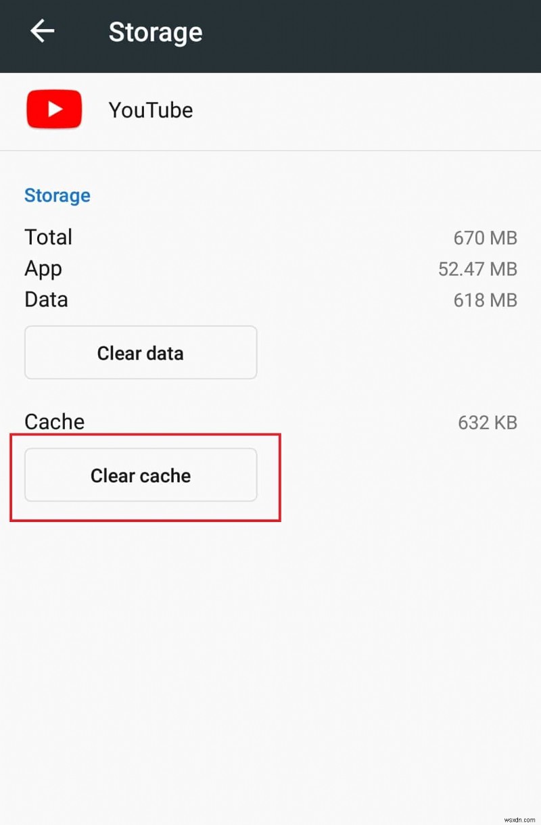Click the App size label
Image resolution: width=541 pixels, height=825 pixels.
click(x=43, y=268)
